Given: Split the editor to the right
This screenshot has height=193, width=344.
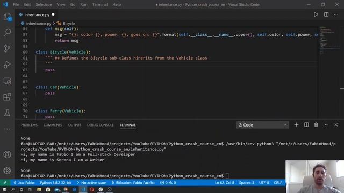Looking at the screenshot, I should (326, 14).
